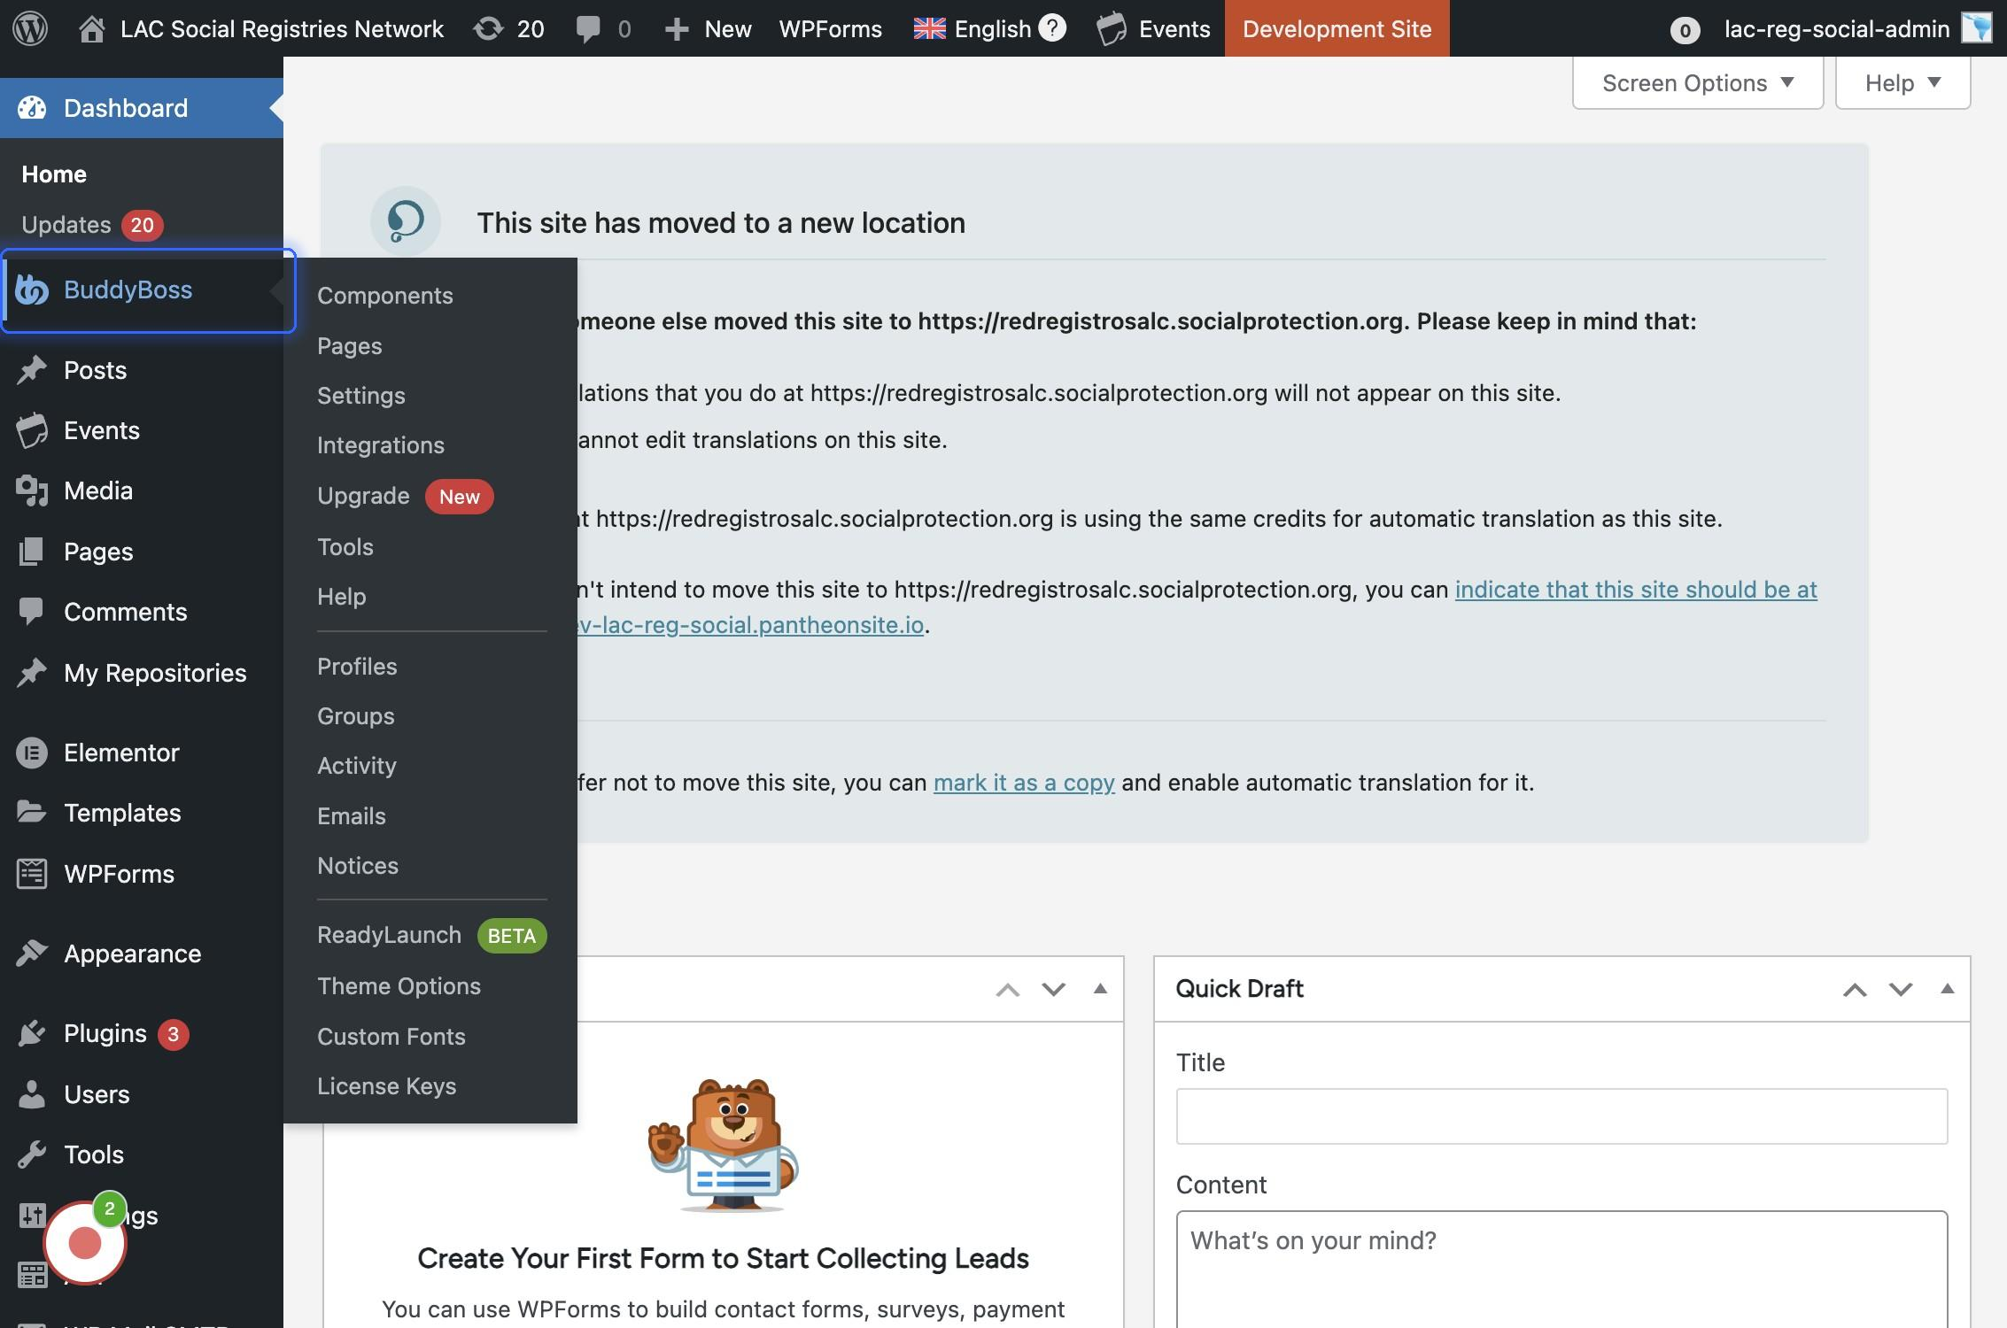Collapse the Quick Draft widget triangle toggle
Image resolution: width=2007 pixels, height=1328 pixels.
pyautogui.click(x=1947, y=989)
